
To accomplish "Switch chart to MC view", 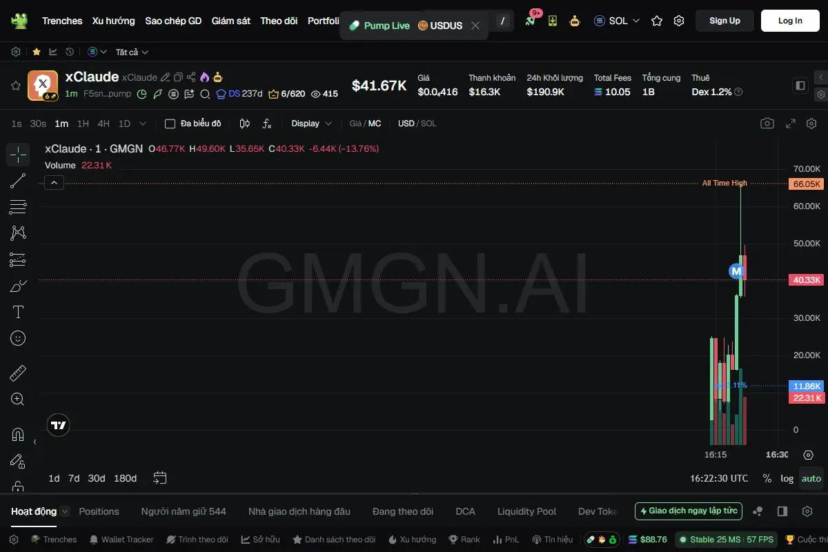I will pyautogui.click(x=375, y=124).
